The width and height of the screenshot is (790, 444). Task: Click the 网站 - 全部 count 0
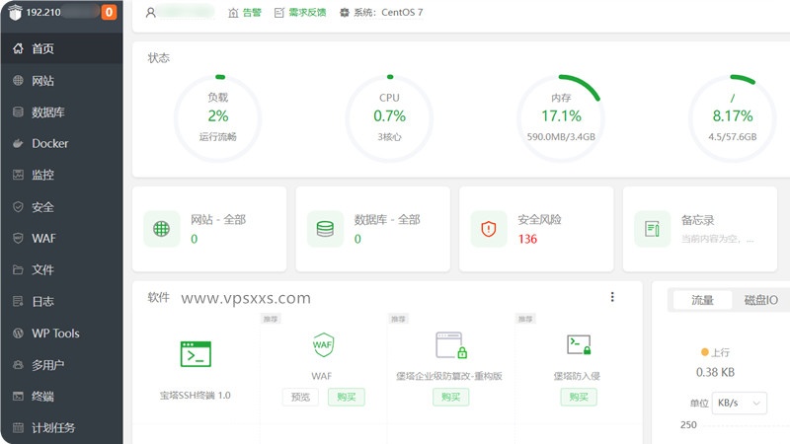(x=194, y=239)
